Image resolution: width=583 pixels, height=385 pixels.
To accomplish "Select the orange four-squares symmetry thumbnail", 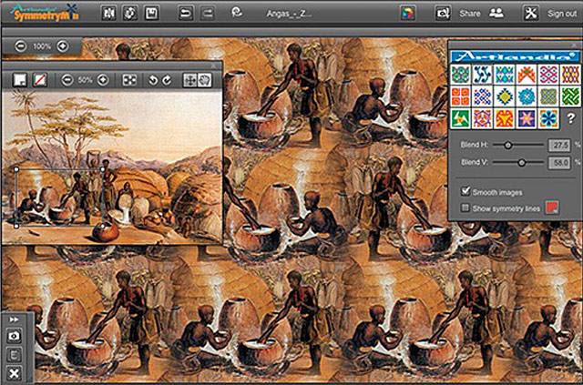I will (460, 96).
